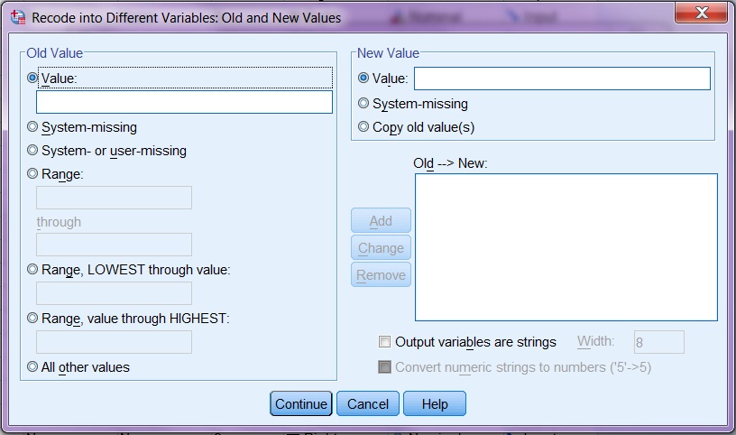The image size is (736, 435).
Task: Choose Copy old value(s) option
Action: click(x=364, y=127)
